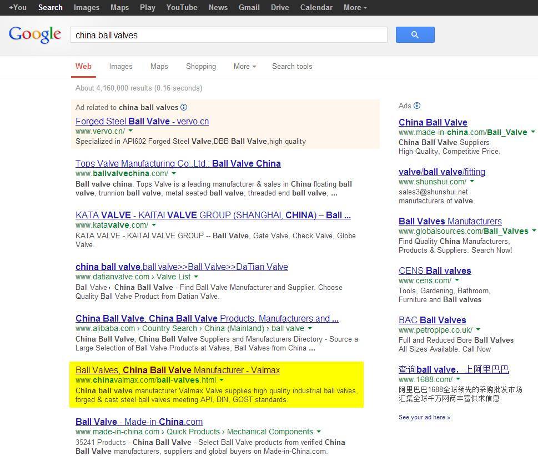This screenshot has width=538, height=456.
Task: Select the Web search tab
Action: [83, 66]
